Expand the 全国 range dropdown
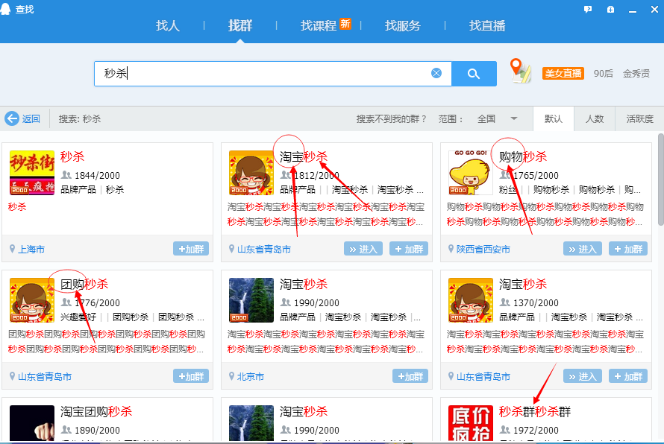 [497, 119]
